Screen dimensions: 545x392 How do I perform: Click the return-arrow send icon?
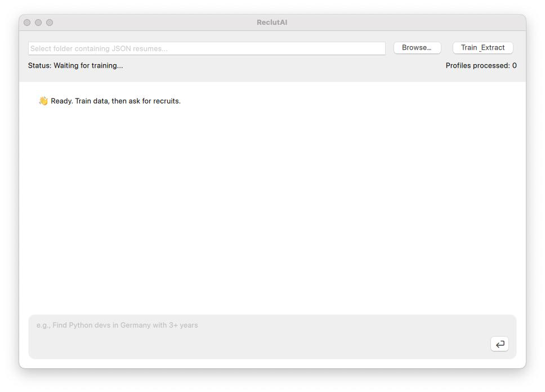click(499, 344)
